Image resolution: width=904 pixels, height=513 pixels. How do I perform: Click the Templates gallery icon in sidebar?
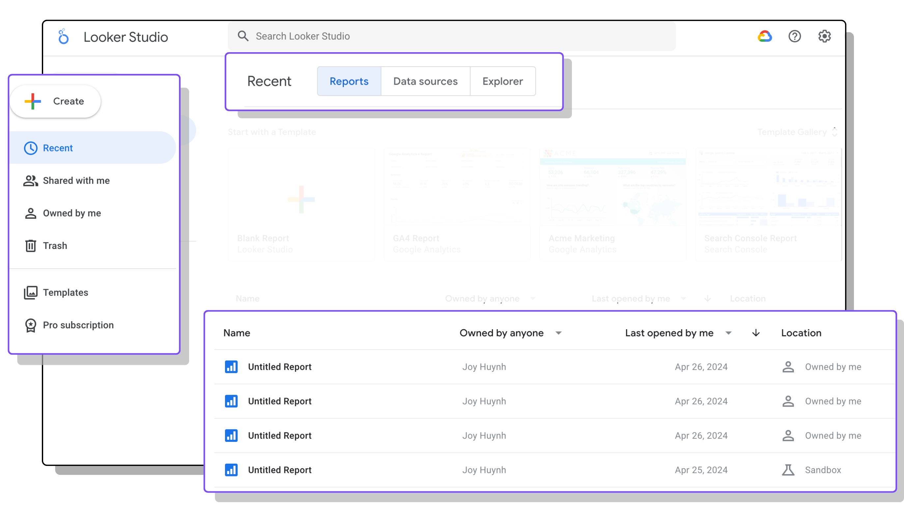click(31, 292)
